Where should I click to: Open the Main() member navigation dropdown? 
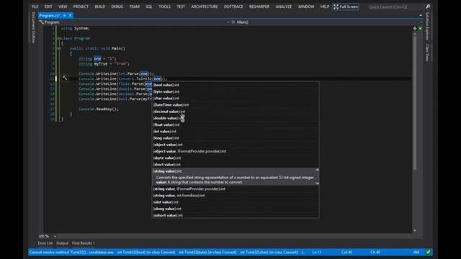click(x=327, y=22)
